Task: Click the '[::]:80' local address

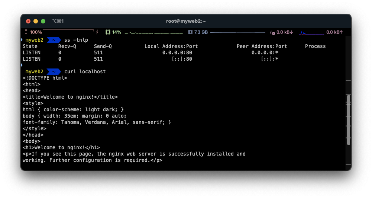Action: pos(181,59)
